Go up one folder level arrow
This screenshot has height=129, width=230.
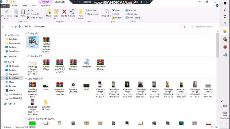point(16,27)
